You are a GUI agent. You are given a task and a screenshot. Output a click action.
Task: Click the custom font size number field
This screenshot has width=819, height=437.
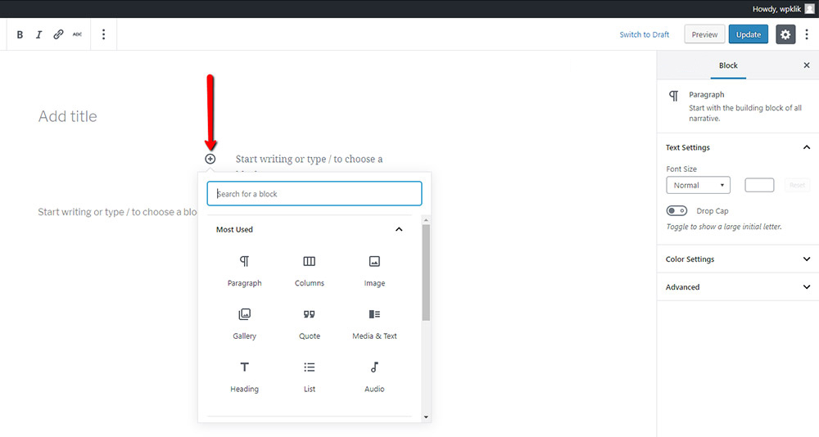[x=759, y=185]
